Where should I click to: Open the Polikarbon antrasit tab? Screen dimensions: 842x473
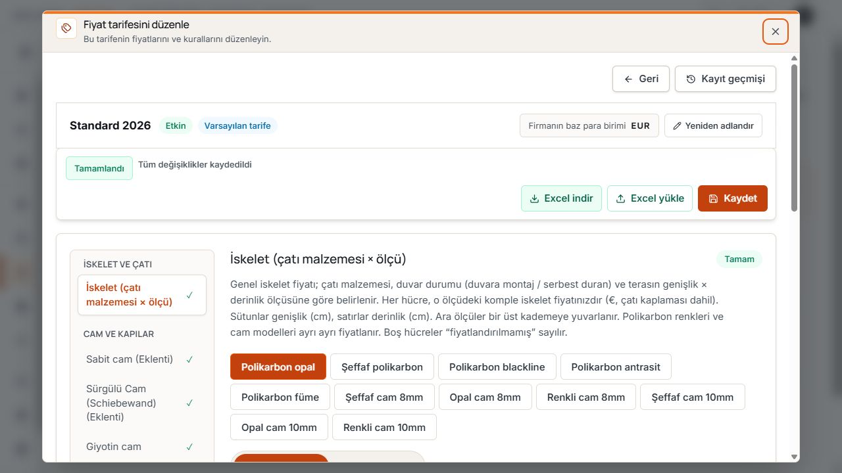616,367
